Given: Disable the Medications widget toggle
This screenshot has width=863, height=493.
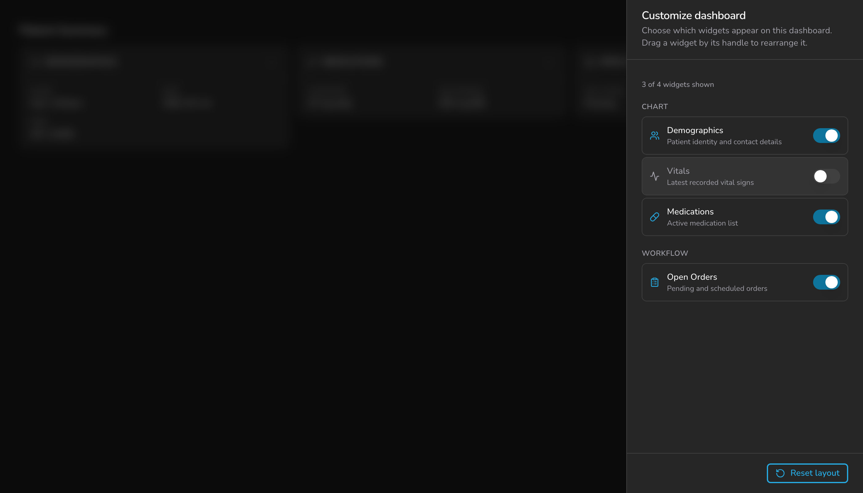Looking at the screenshot, I should click(x=826, y=217).
